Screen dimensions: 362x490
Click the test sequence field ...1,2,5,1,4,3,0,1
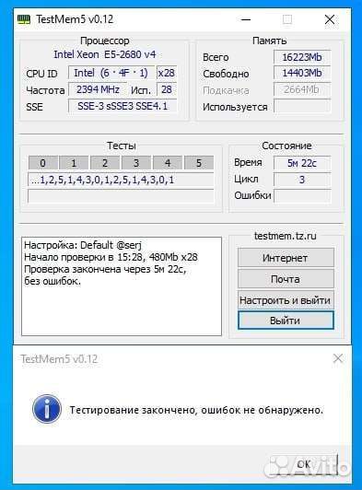(121, 180)
